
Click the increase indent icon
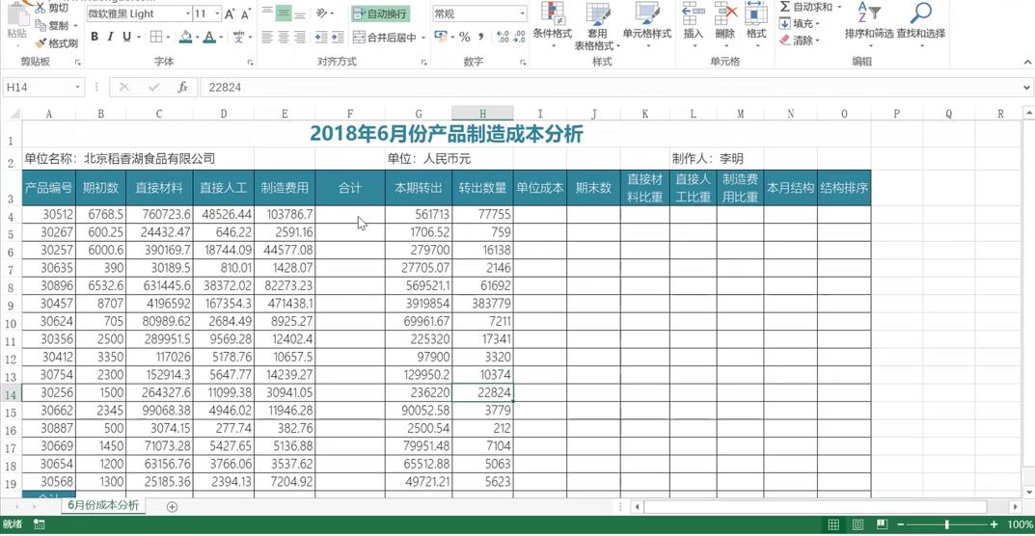coord(338,37)
